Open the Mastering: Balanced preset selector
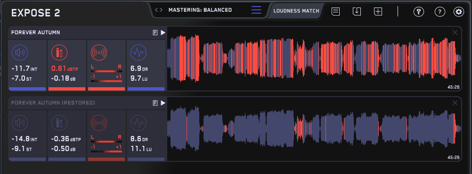The image size is (472, 174). pyautogui.click(x=200, y=10)
